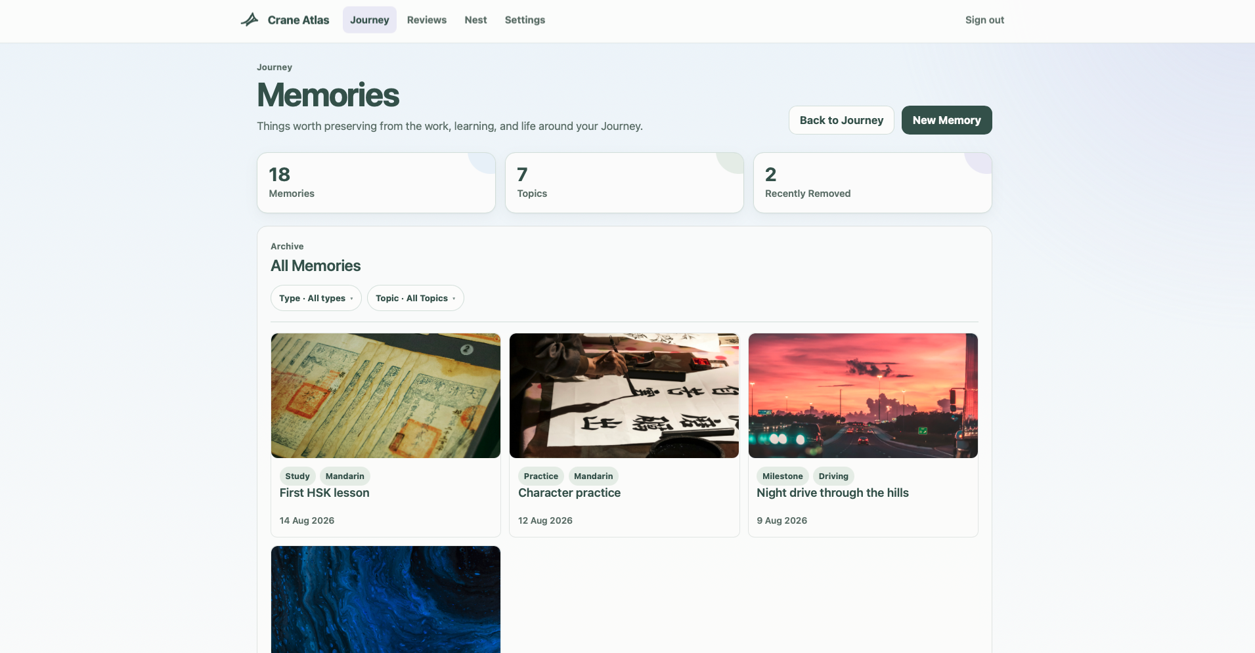The width and height of the screenshot is (1255, 653).
Task: Click the Back to Journey button
Action: (x=841, y=120)
